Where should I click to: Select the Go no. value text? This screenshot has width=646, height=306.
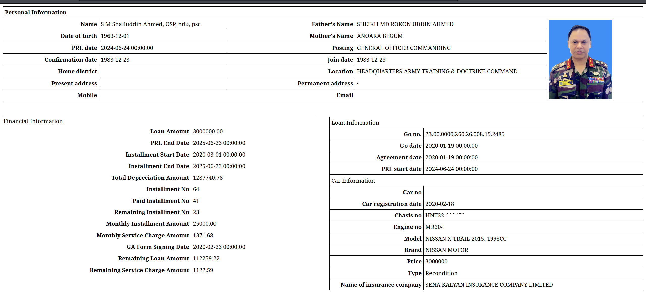coord(465,134)
